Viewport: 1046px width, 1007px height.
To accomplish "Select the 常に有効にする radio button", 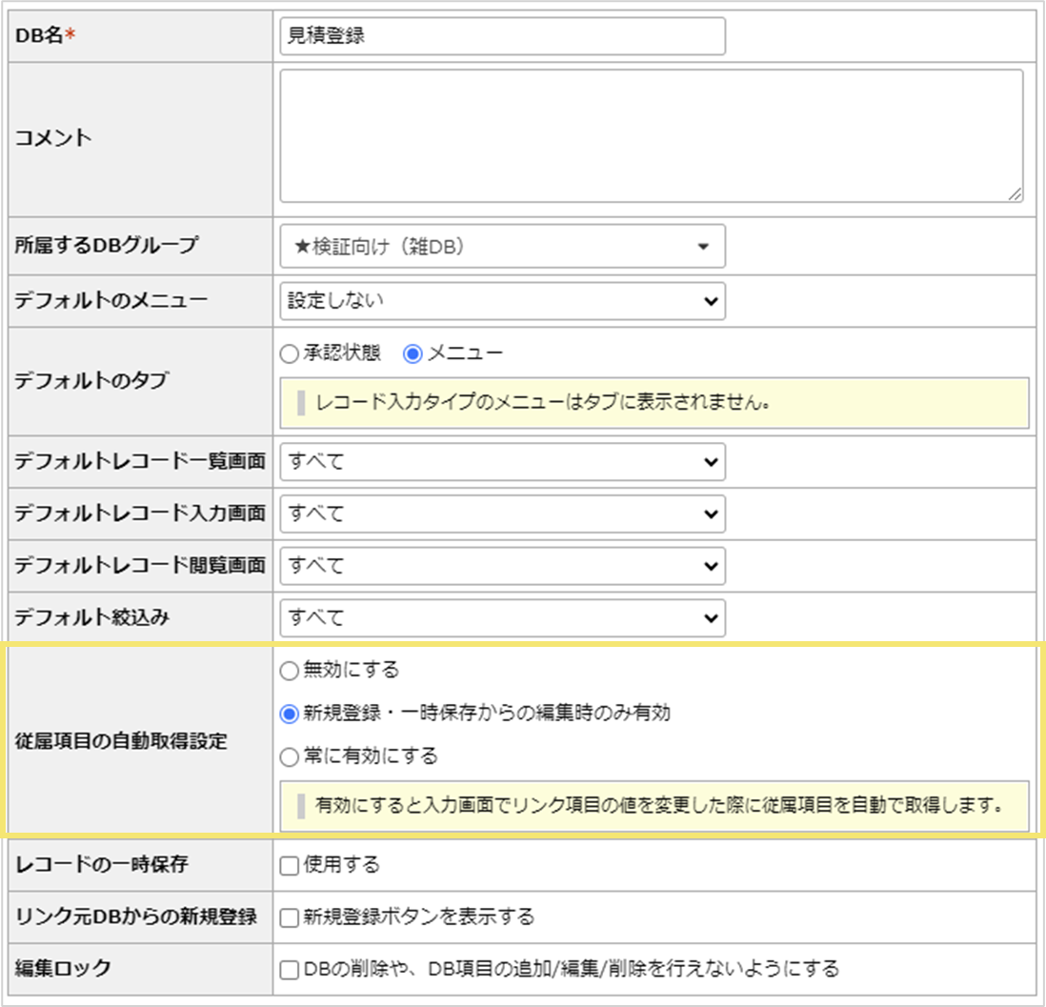I will click(x=287, y=754).
